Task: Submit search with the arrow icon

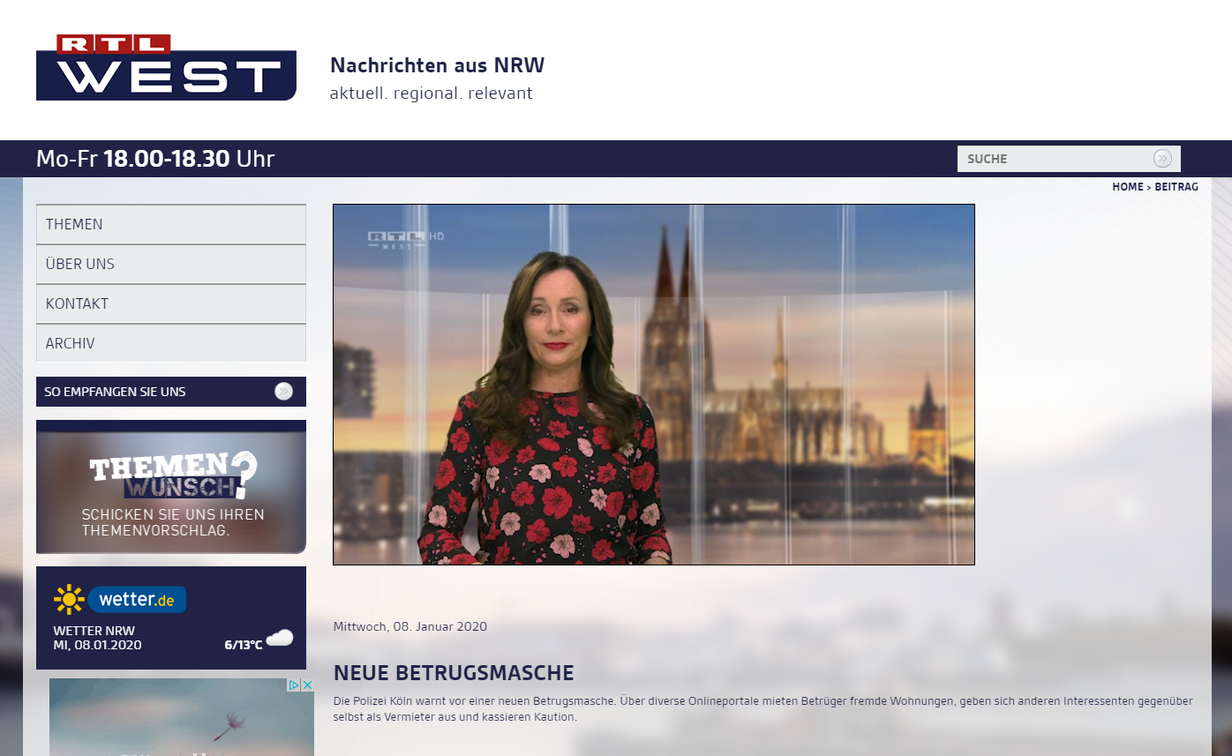Action: coord(1162,159)
